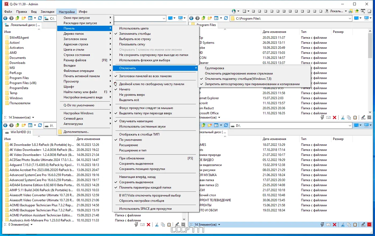This screenshot has width=375, height=236.
Task: Open layout dropdown arrow in main toolbar
Action: click(248, 11)
